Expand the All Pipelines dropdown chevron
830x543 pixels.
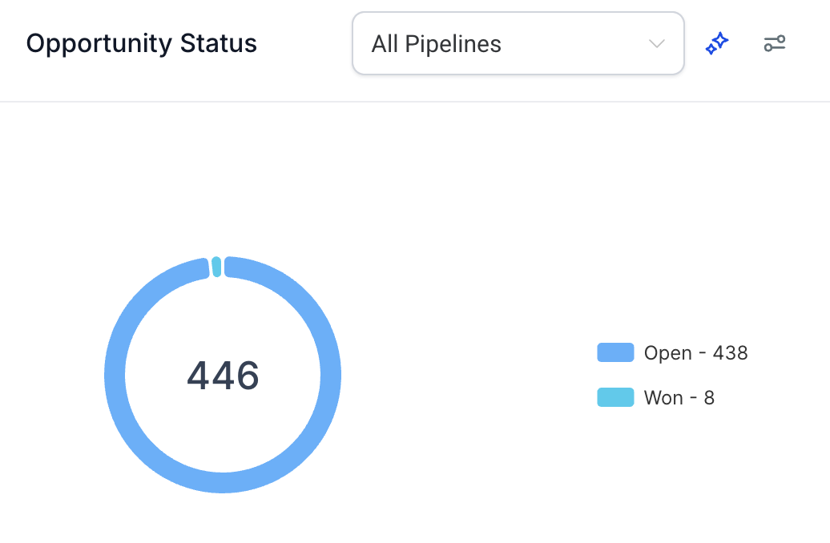(656, 44)
